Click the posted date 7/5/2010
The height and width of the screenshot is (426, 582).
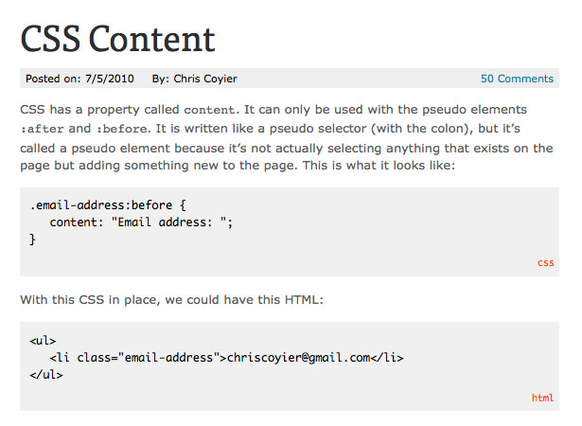point(110,79)
